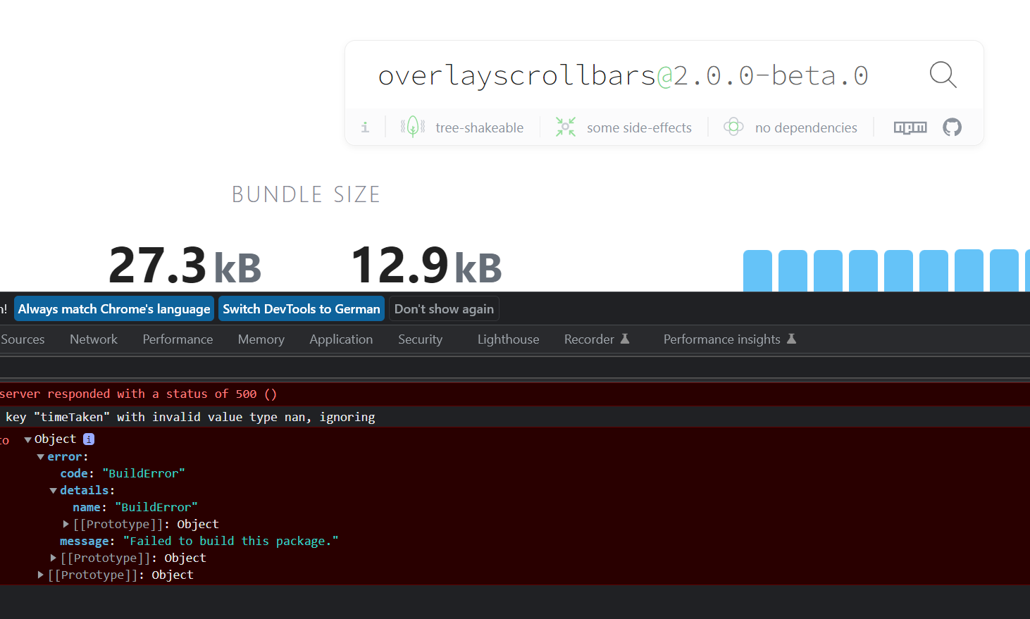Open the Memory panel
The width and height of the screenshot is (1030, 619).
261,339
